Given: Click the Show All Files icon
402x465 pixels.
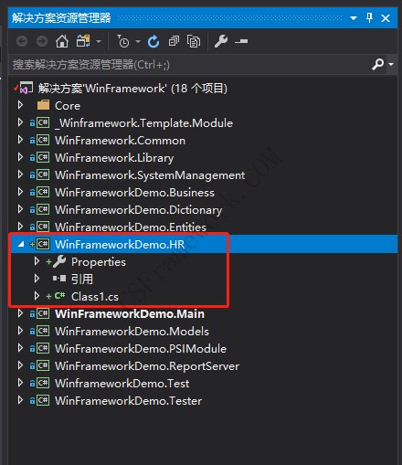Looking at the screenshot, I should click(194, 41).
